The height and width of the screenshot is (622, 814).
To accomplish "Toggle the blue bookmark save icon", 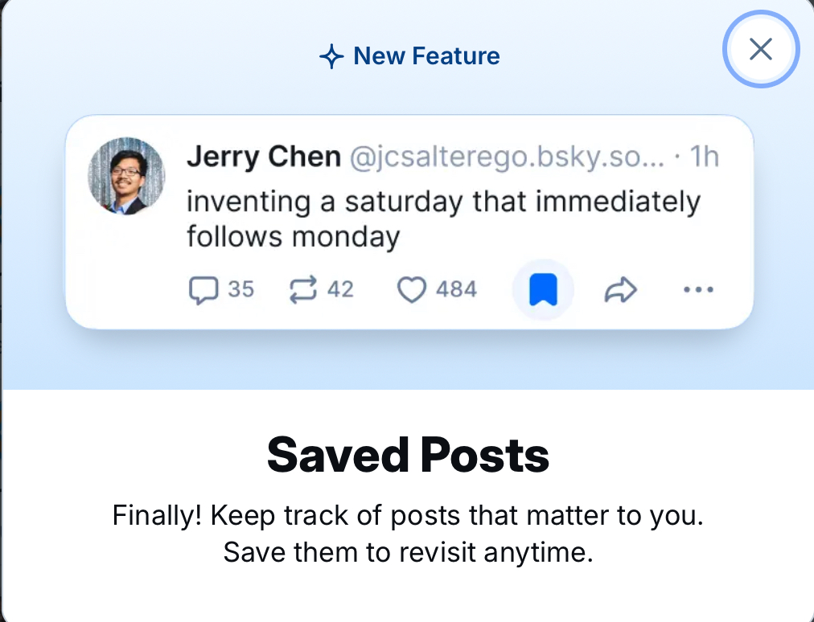I will pyautogui.click(x=543, y=290).
